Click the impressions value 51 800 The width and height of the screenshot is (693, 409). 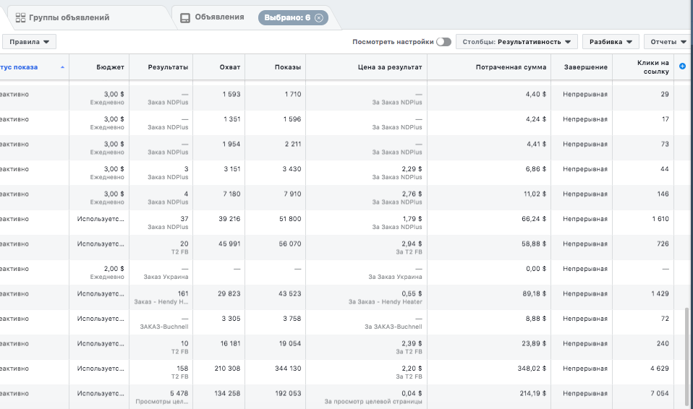pos(290,219)
